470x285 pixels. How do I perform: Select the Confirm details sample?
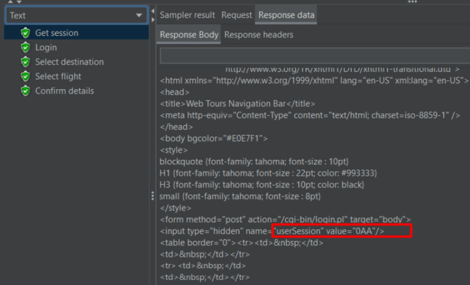(64, 91)
